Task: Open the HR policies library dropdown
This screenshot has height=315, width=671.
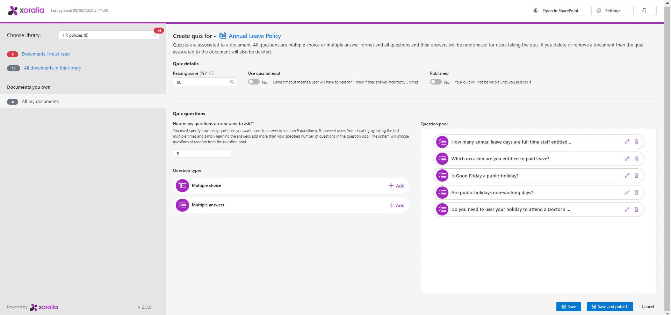Action: point(109,35)
